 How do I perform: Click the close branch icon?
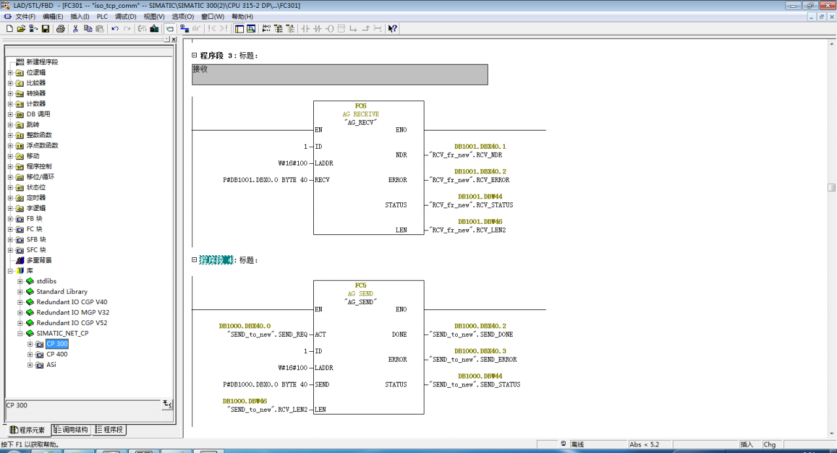tap(366, 29)
